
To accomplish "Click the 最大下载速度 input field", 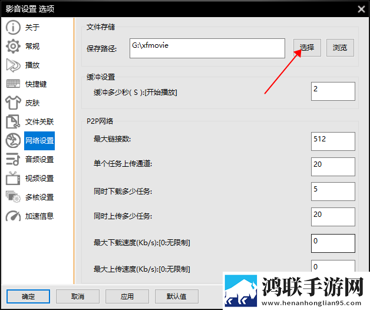I will point(333,243).
